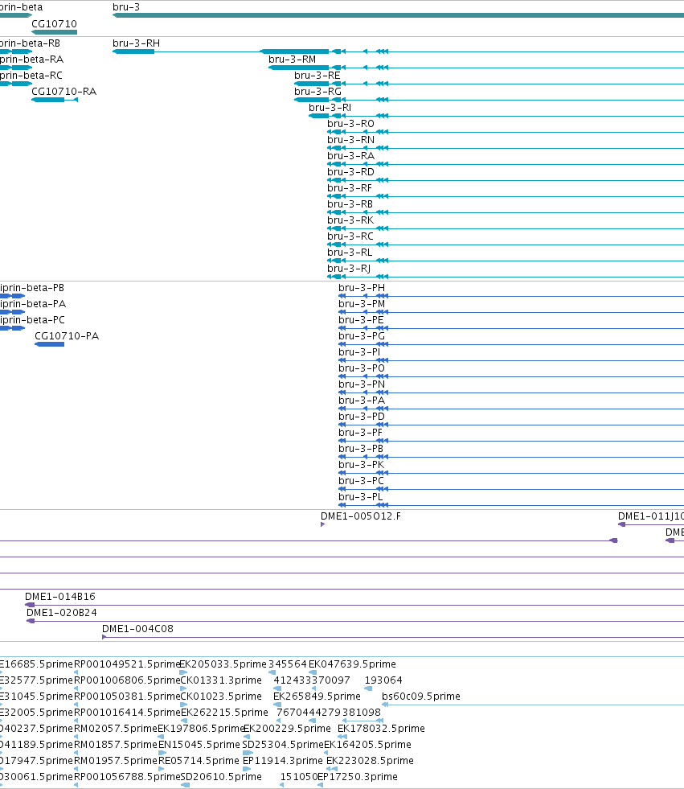The height and width of the screenshot is (789, 684).
Task: Click protein label bru-3-PH
Action: (x=362, y=288)
